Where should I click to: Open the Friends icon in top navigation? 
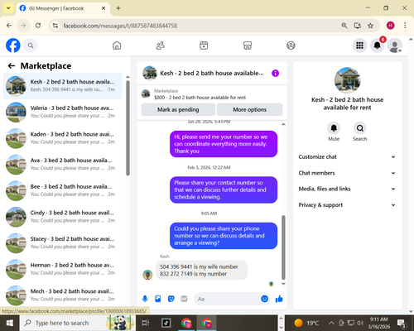161,46
